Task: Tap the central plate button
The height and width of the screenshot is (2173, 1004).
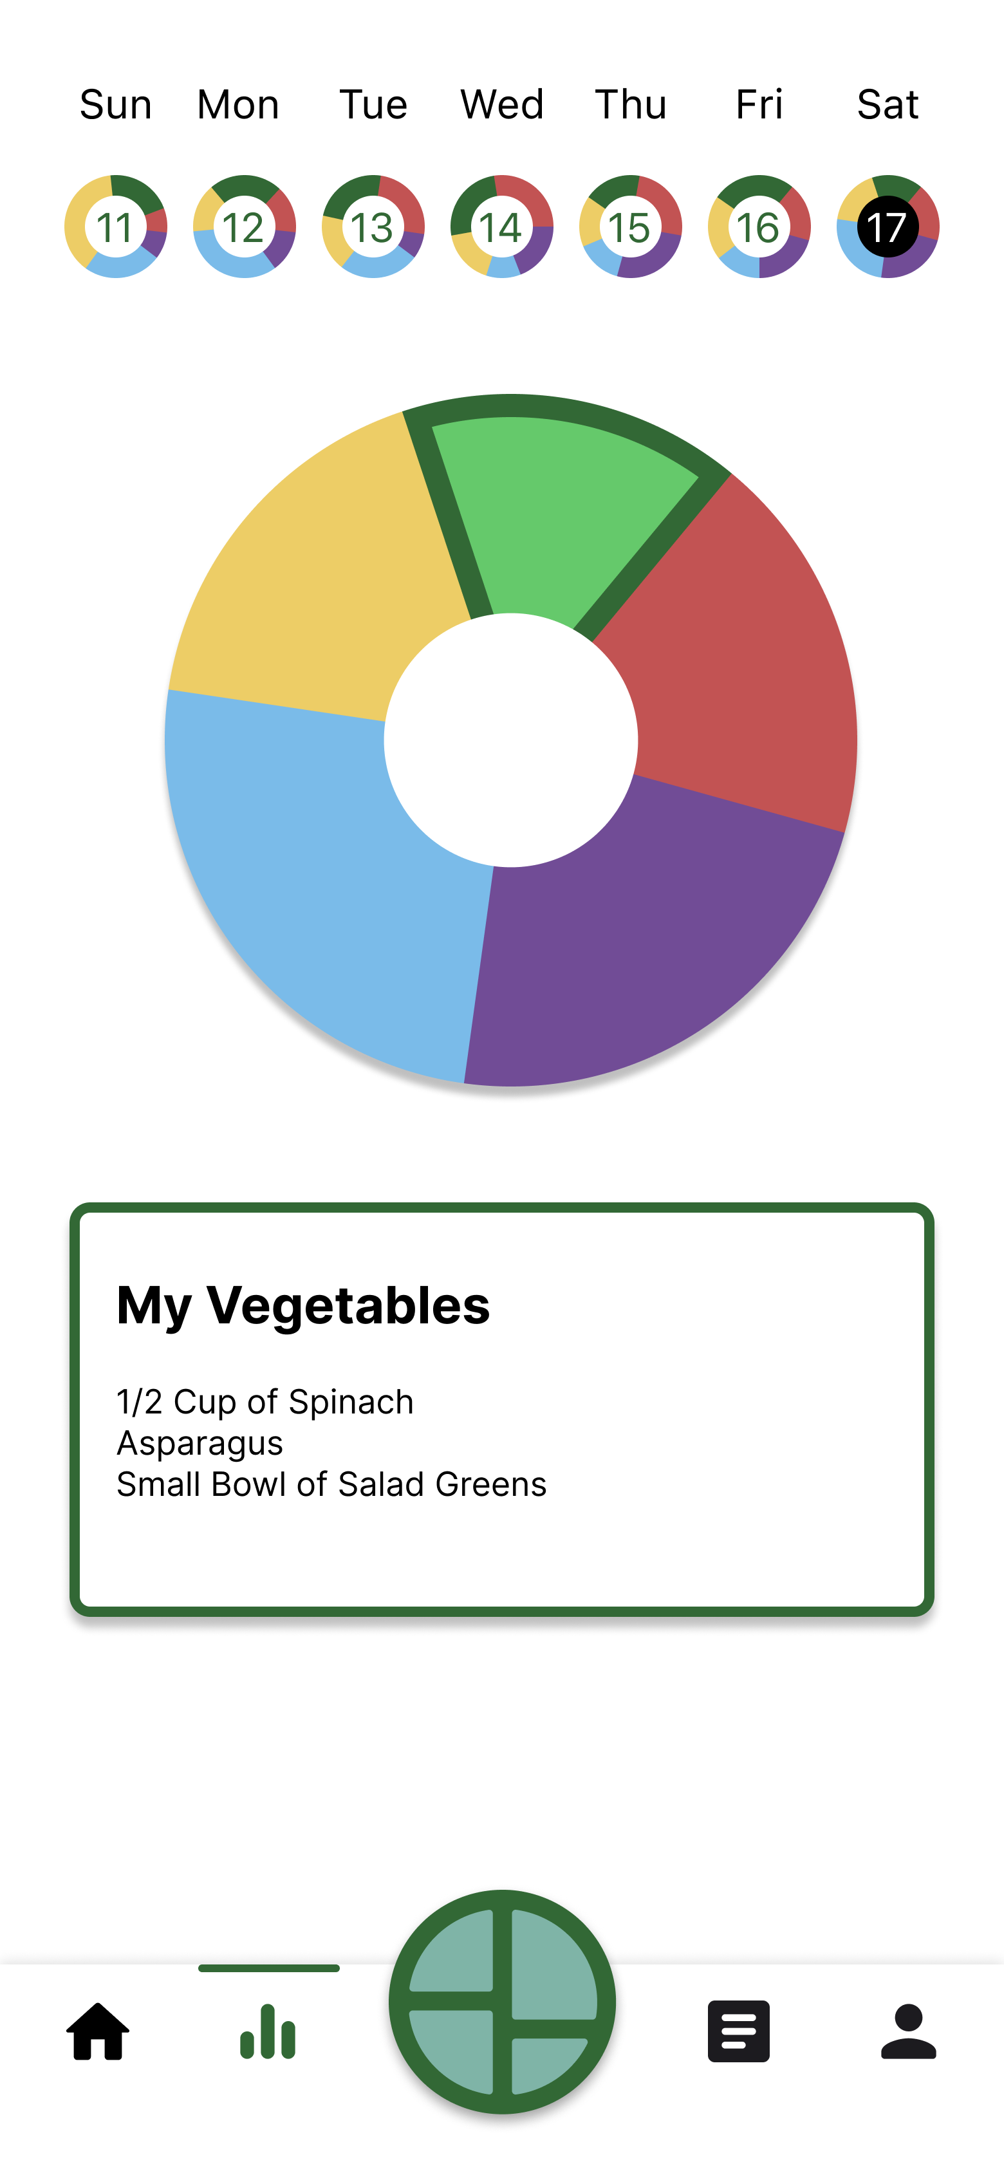Action: pyautogui.click(x=502, y=2002)
